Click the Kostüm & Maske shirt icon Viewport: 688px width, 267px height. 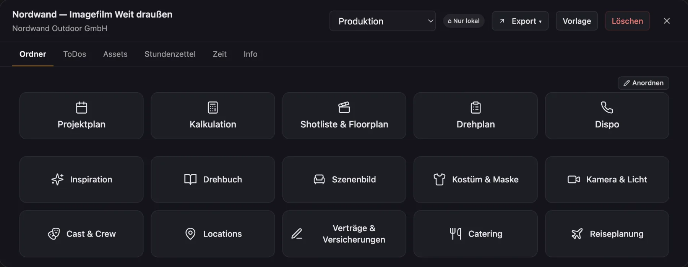click(x=440, y=179)
